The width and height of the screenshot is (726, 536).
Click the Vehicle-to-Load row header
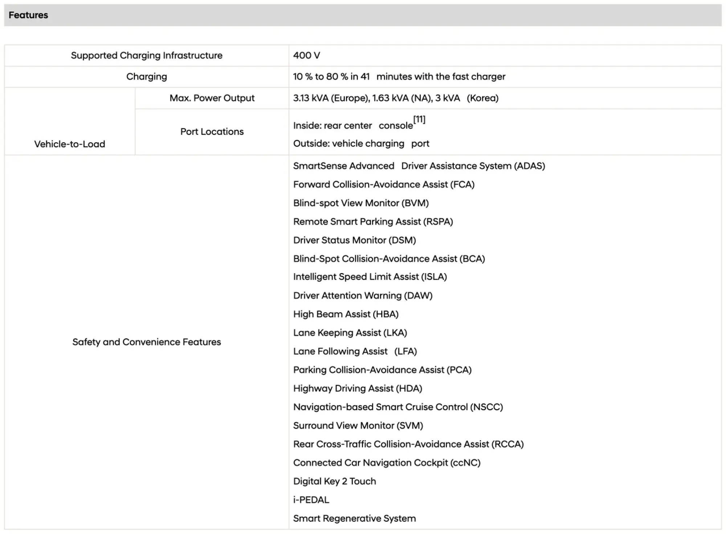point(70,144)
